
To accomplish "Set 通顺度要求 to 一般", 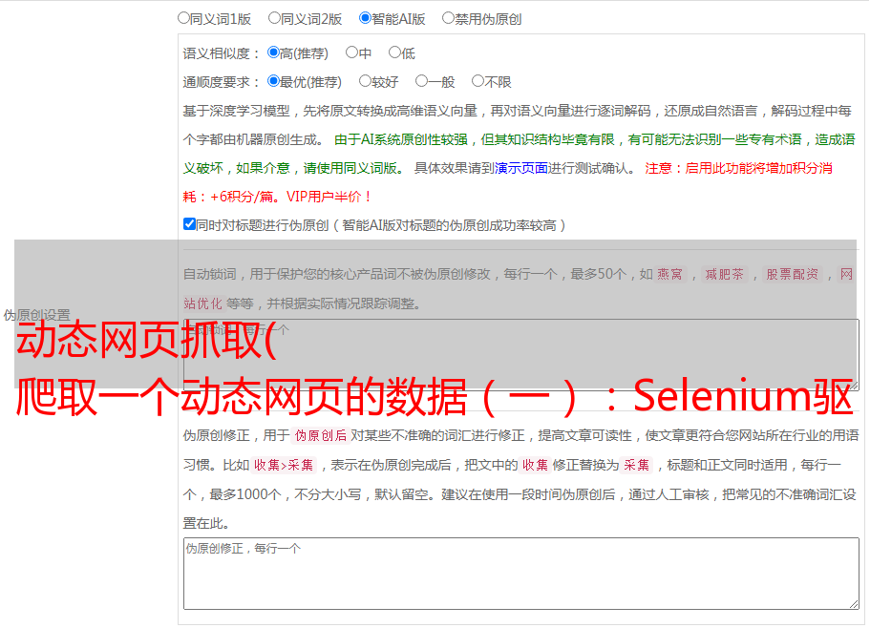I will 422,81.
